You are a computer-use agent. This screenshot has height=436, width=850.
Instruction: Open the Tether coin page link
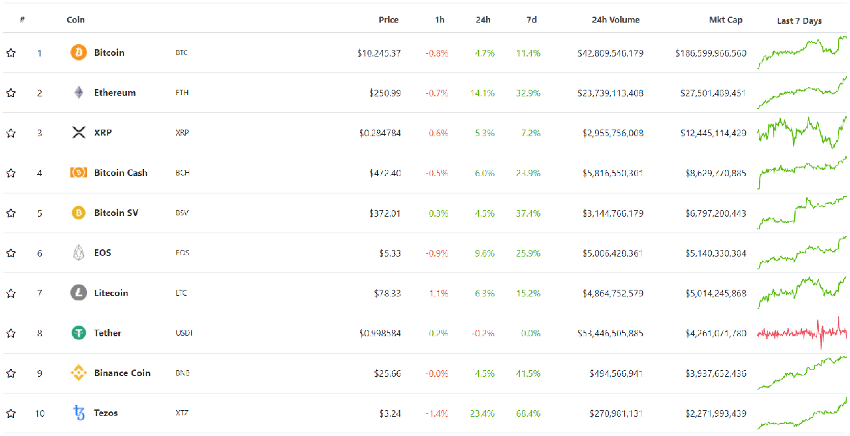108,333
